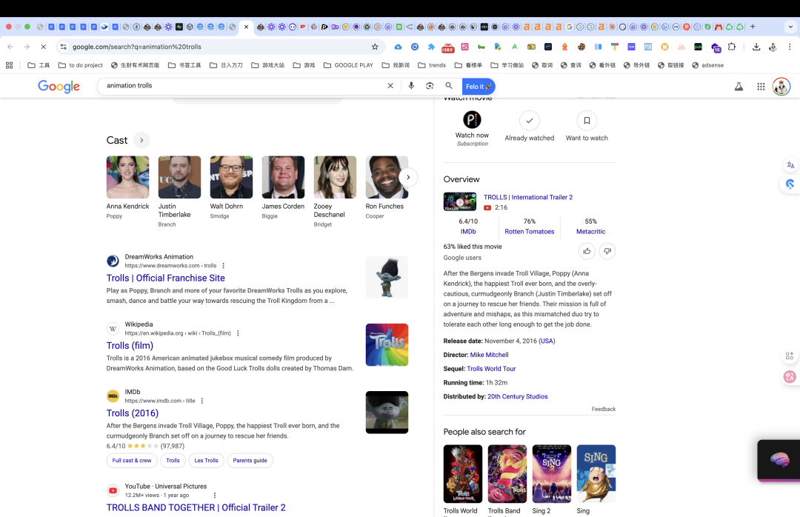
Task: Dislike the movie with thumbs down
Action: (607, 251)
